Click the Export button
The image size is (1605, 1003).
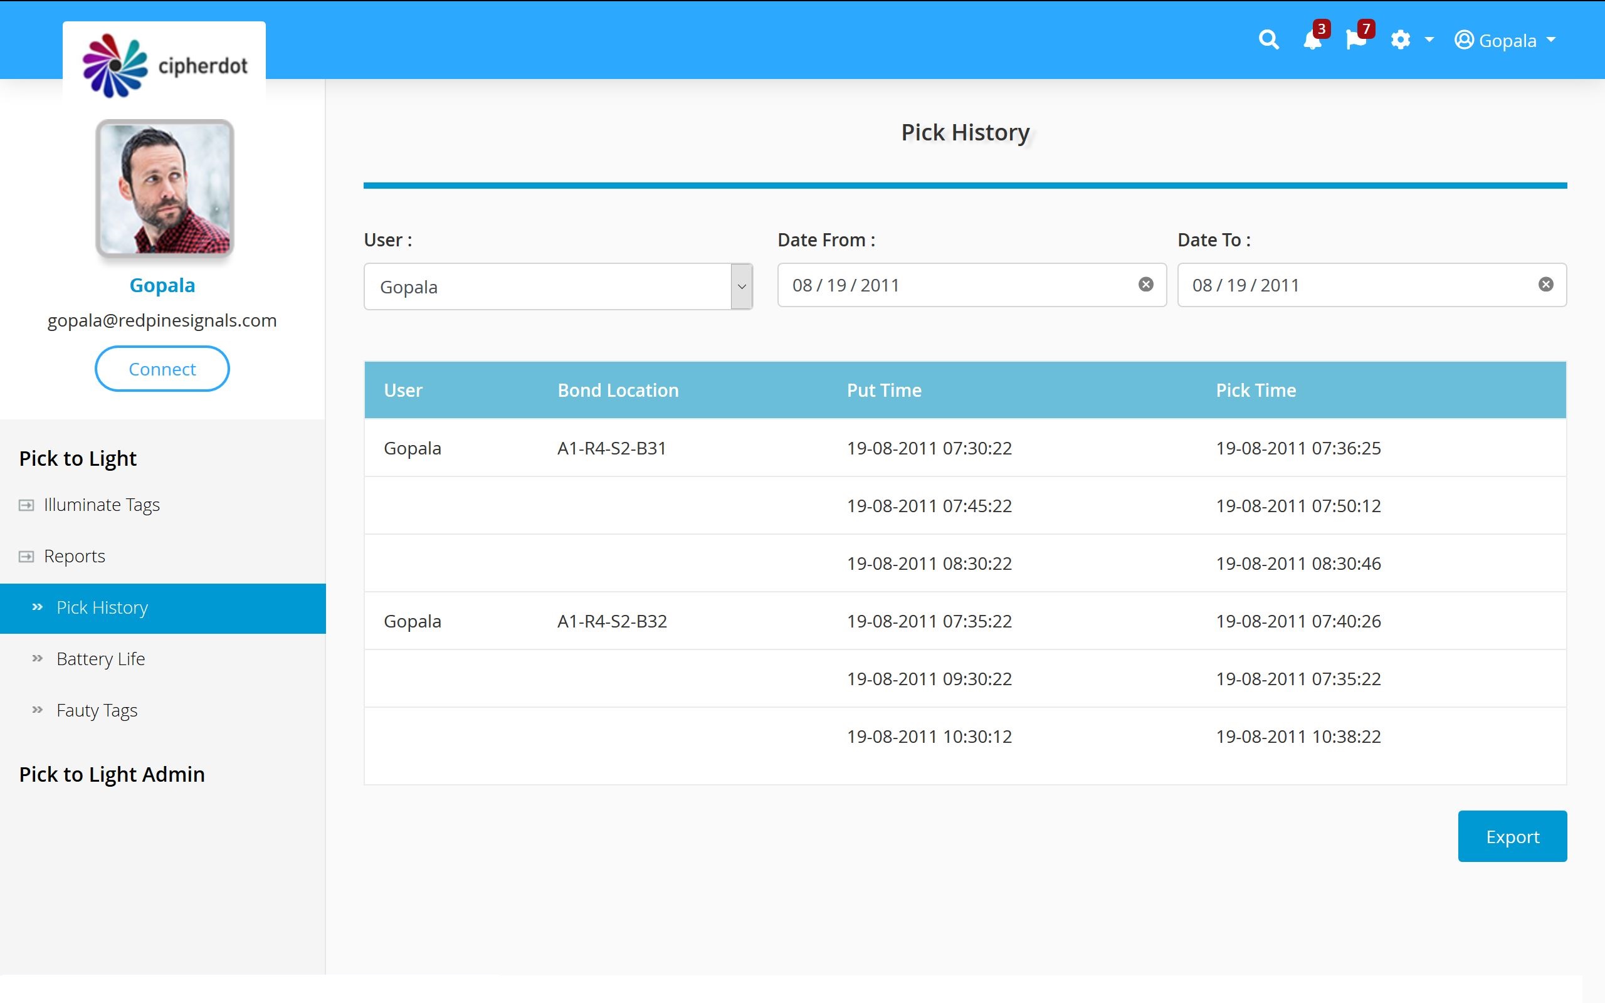(x=1512, y=836)
